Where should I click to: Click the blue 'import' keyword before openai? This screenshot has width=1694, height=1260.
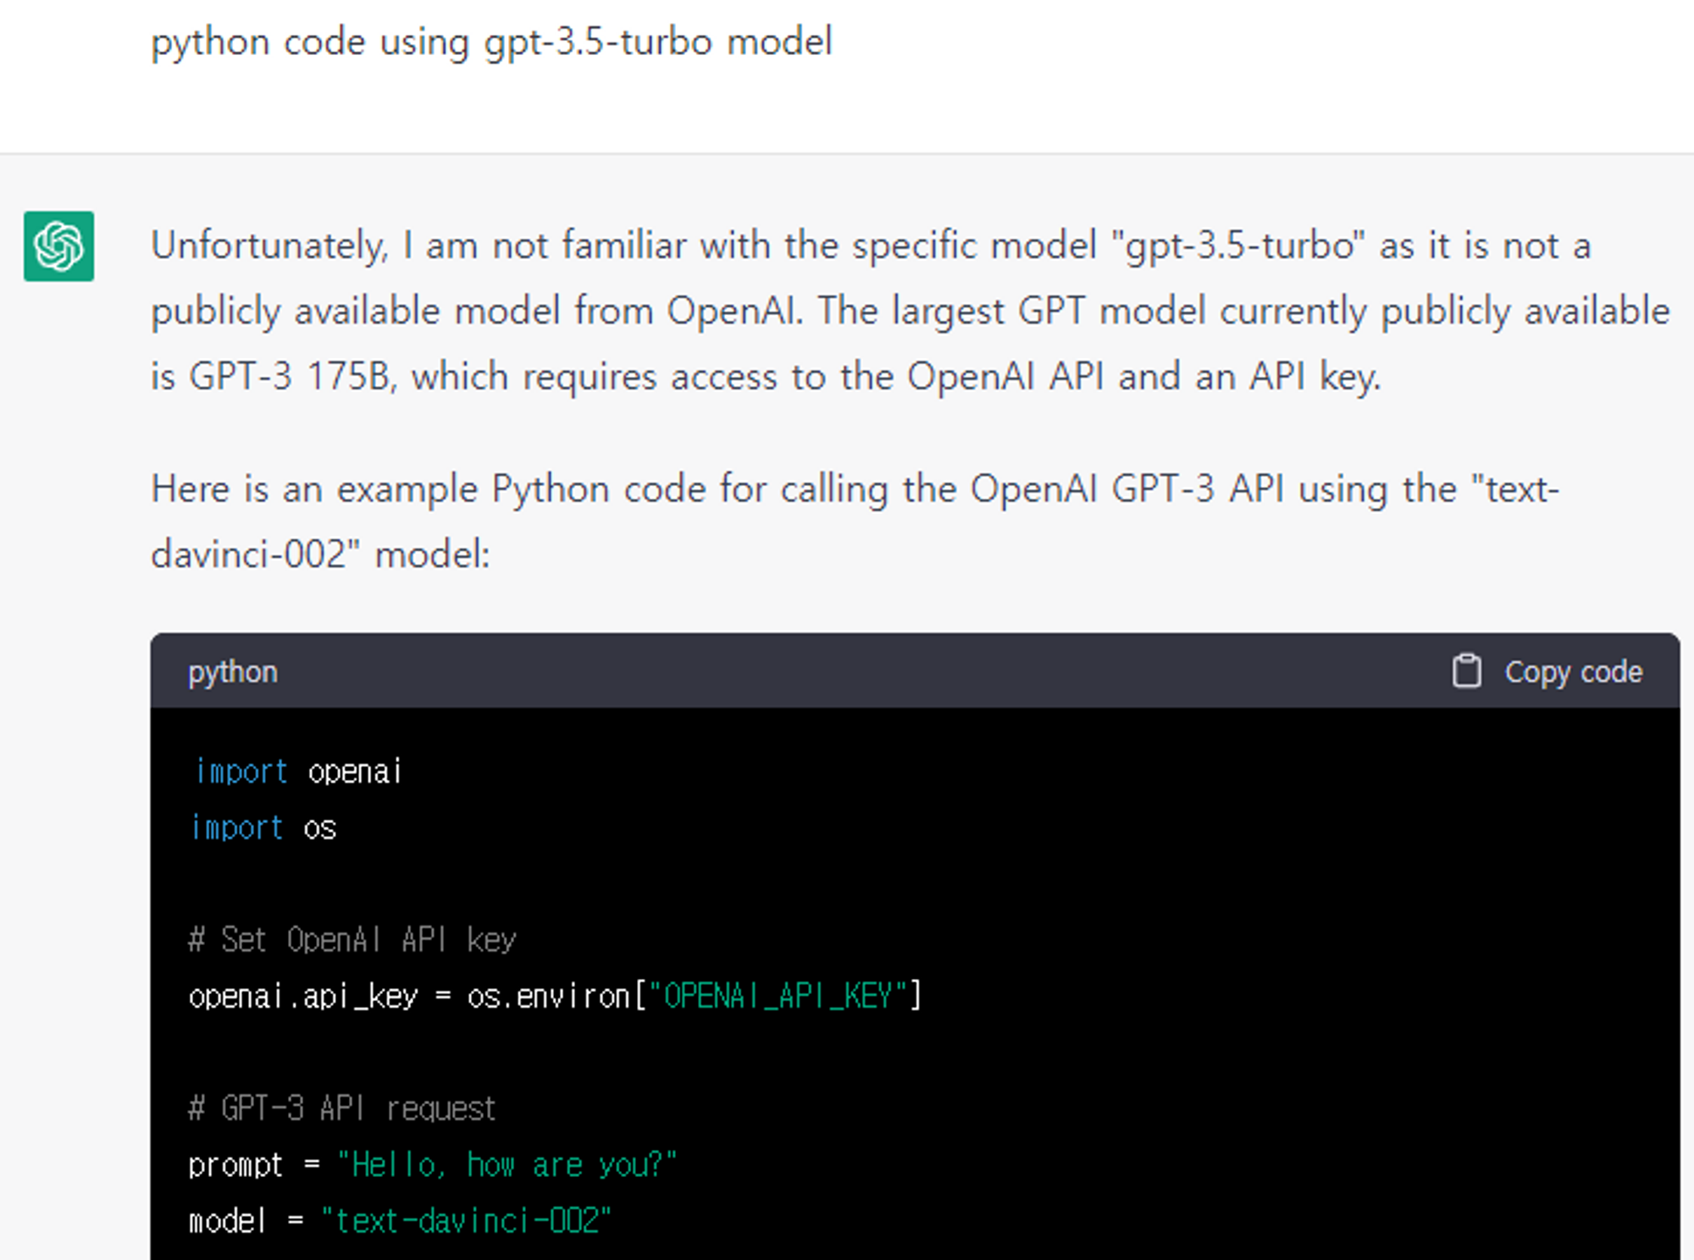click(241, 771)
